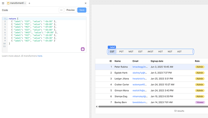Click signup date Jan 25, 2023 3:31 PM

162,79
